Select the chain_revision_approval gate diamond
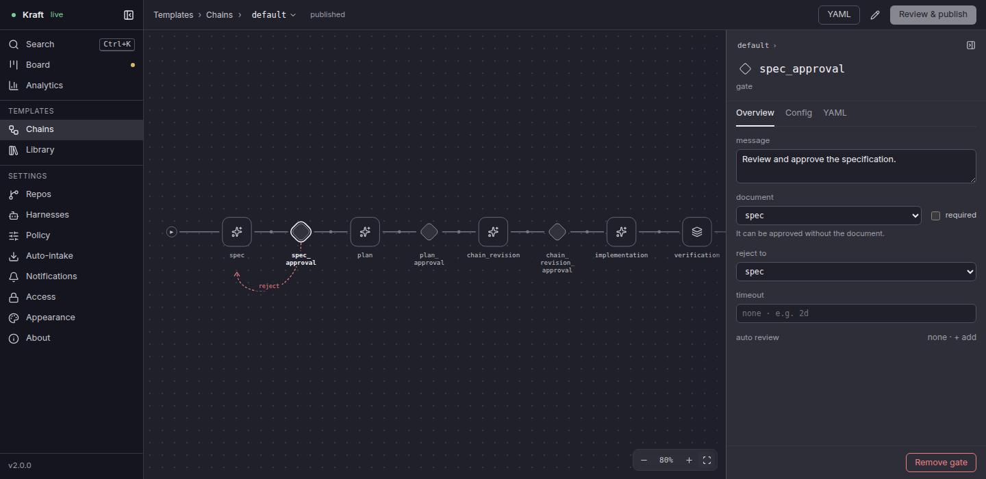The width and height of the screenshot is (986, 479). [x=557, y=232]
